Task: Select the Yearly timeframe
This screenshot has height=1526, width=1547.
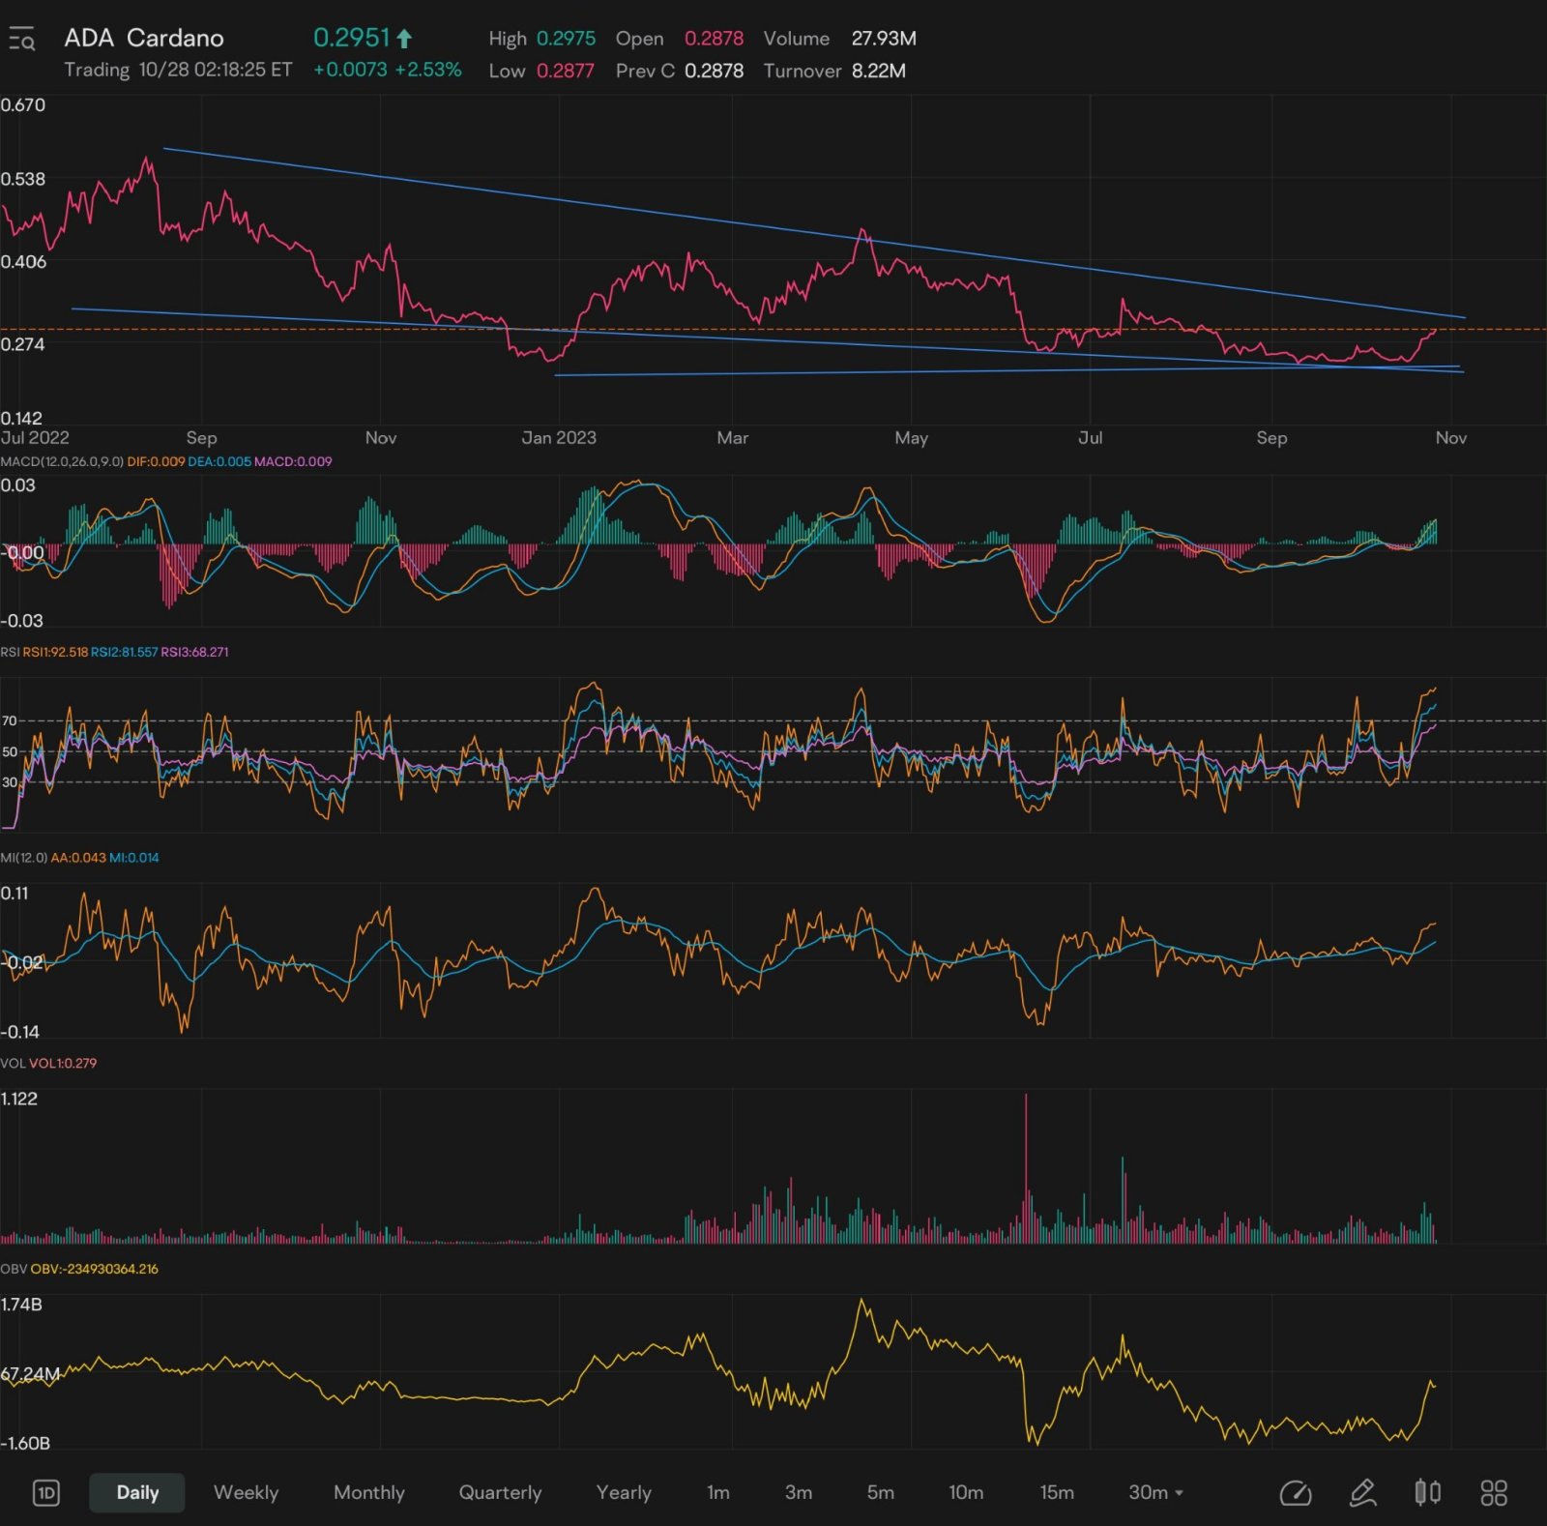Action: (x=624, y=1492)
